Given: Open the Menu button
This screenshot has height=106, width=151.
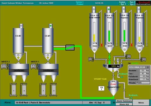Looking at the screenshot, I should (141, 103).
